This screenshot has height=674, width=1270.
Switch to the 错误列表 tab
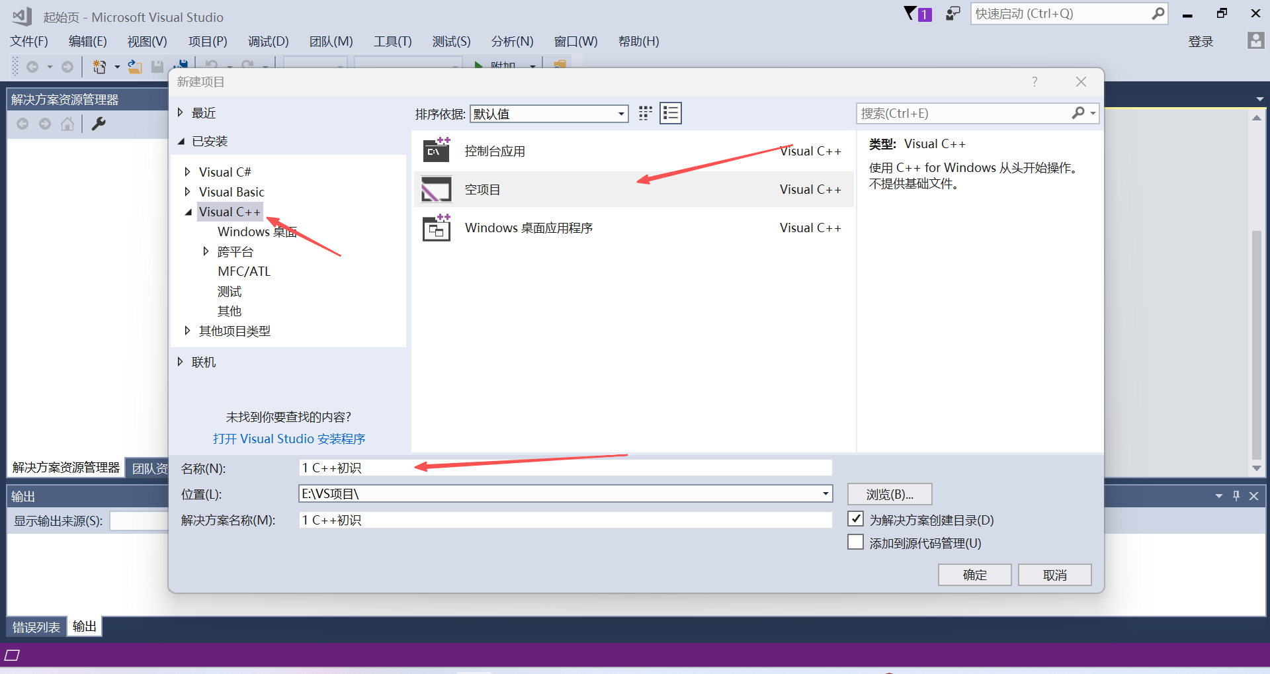pos(36,627)
